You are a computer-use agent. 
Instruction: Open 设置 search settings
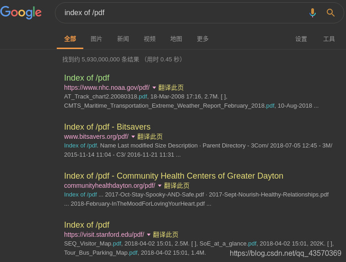(301, 39)
